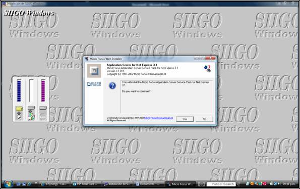Click the installer icon at dialog top right
This screenshot has width=300, height=189.
(207, 68)
